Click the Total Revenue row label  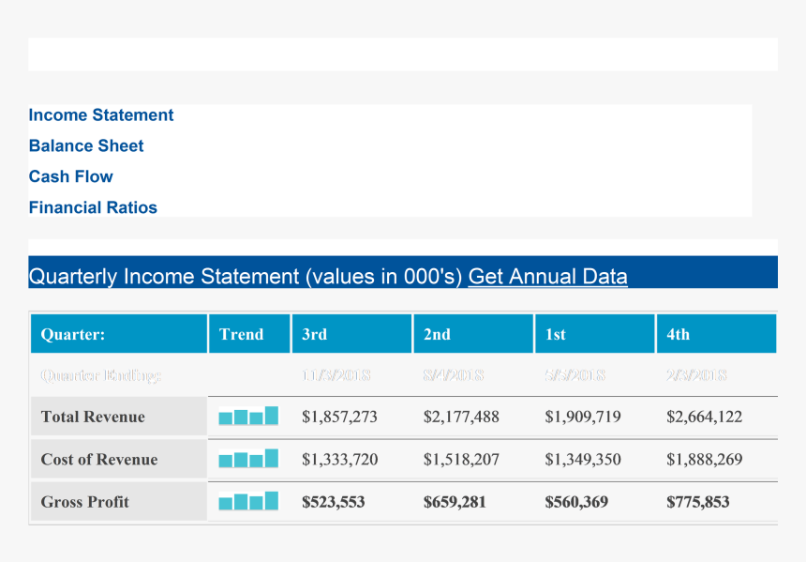[93, 417]
